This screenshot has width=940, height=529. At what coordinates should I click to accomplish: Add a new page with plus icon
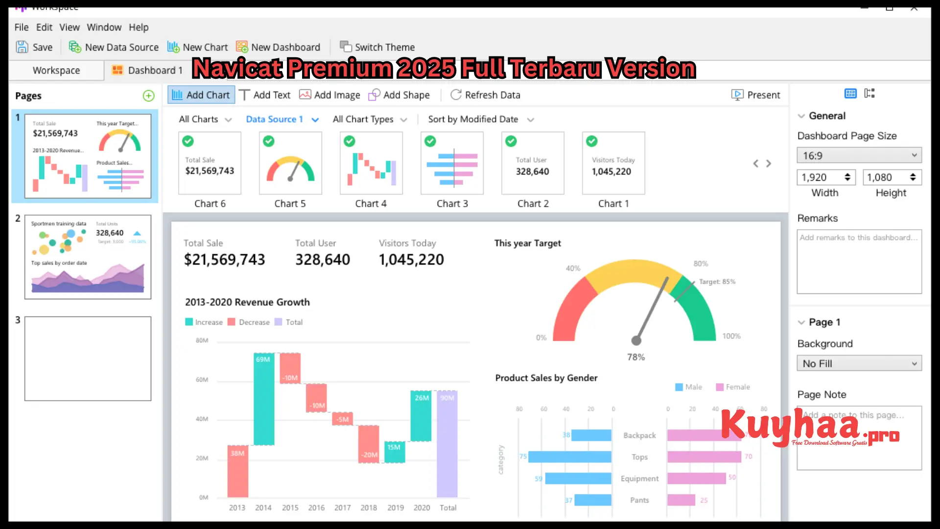pos(148,96)
